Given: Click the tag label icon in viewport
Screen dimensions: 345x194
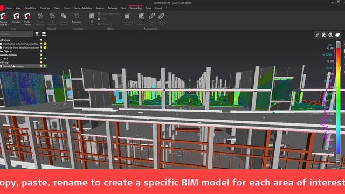Looking at the screenshot, I should pyautogui.click(x=337, y=34).
